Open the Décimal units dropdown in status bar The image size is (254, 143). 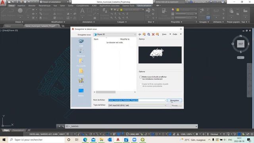[216, 134]
